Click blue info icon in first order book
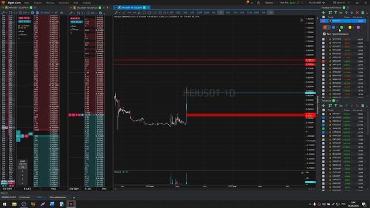Image resolution: width=370 pixels, height=208 pixels. (32, 13)
